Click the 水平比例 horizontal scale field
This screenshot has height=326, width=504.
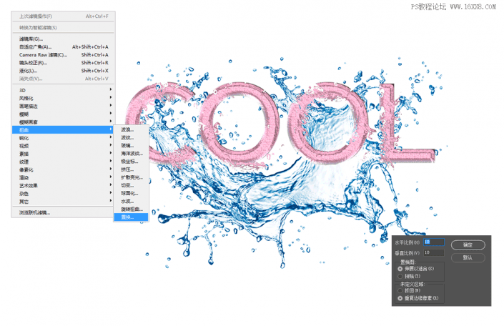[x=434, y=242]
